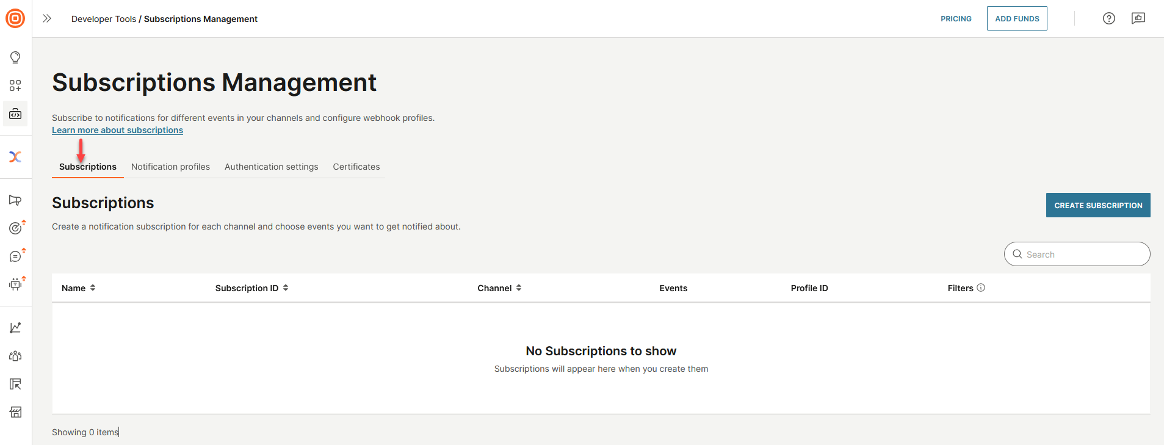Screen dimensions: 1164x445
Task: Open the Certificates tab
Action: tap(356, 167)
